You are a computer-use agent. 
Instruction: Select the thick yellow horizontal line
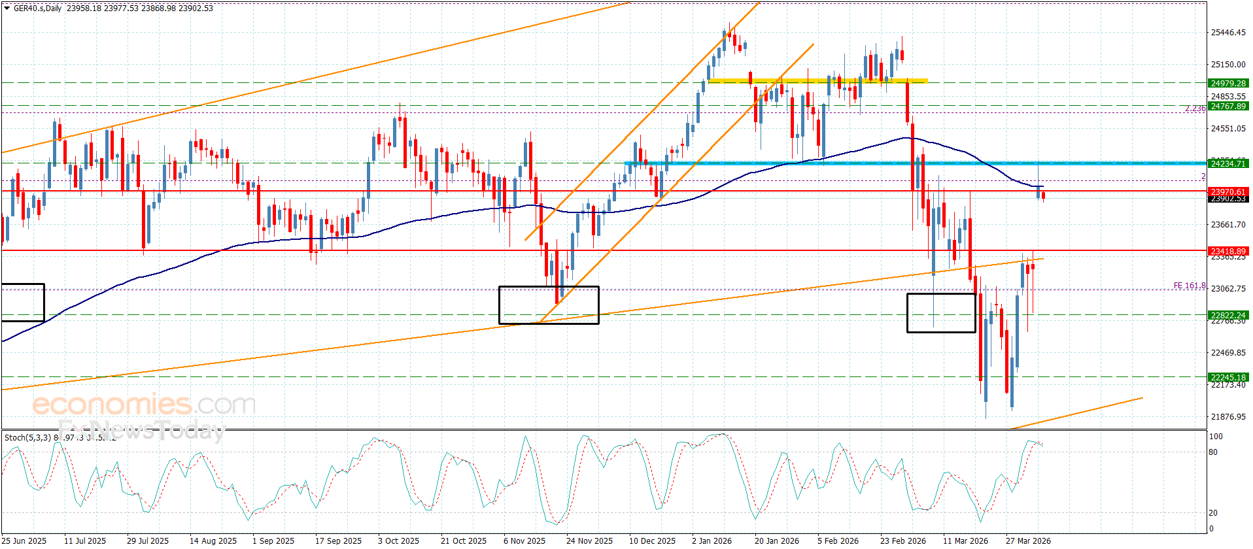tap(818, 80)
